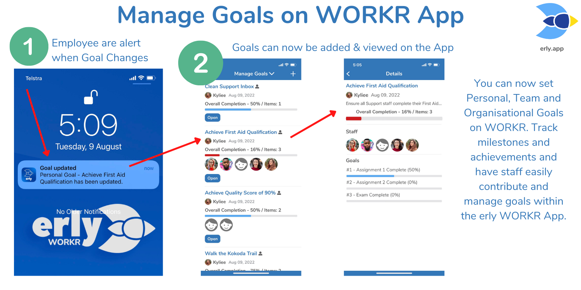Tap the battery icon in the Details screen status bar
The height and width of the screenshot is (290, 581).
coord(437,65)
